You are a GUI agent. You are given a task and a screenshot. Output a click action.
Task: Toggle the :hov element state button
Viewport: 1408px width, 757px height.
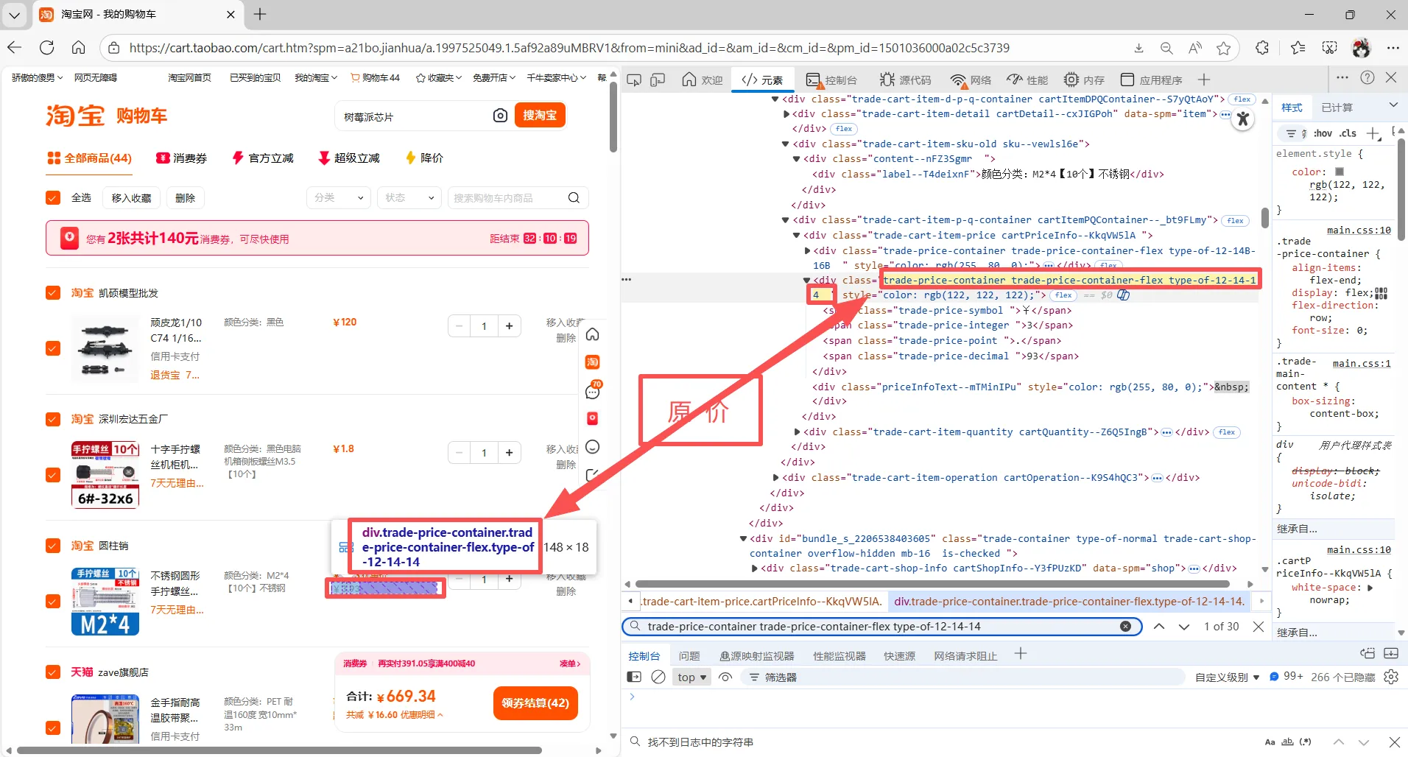tap(1323, 133)
